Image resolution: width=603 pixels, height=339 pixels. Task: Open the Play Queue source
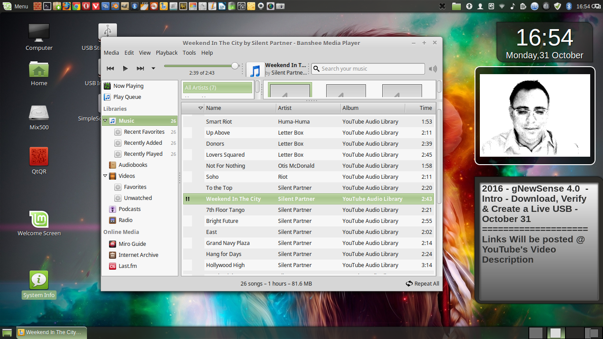(140, 97)
